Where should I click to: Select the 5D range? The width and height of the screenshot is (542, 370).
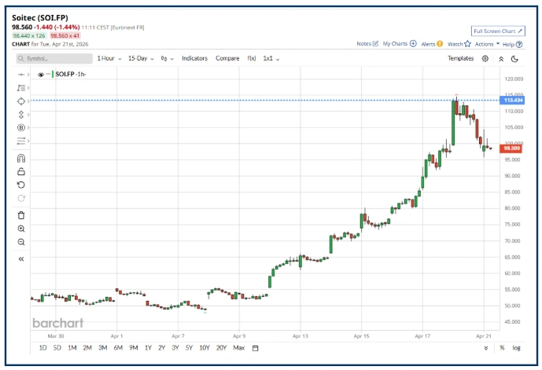click(57, 348)
